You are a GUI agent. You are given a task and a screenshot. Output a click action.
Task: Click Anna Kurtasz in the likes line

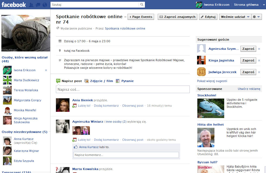click(89, 147)
